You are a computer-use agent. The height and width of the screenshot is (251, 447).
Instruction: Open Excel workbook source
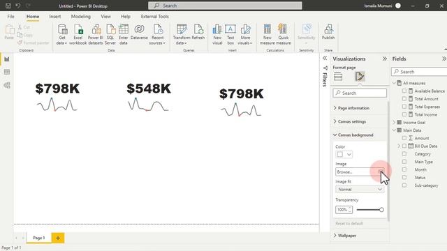(78, 34)
